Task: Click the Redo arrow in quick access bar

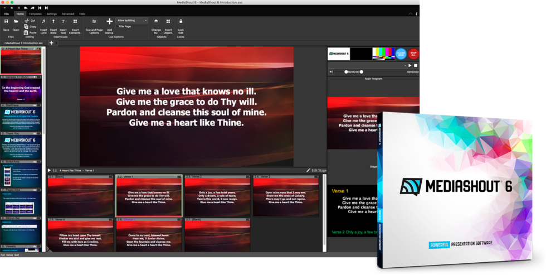Action: (32, 8)
